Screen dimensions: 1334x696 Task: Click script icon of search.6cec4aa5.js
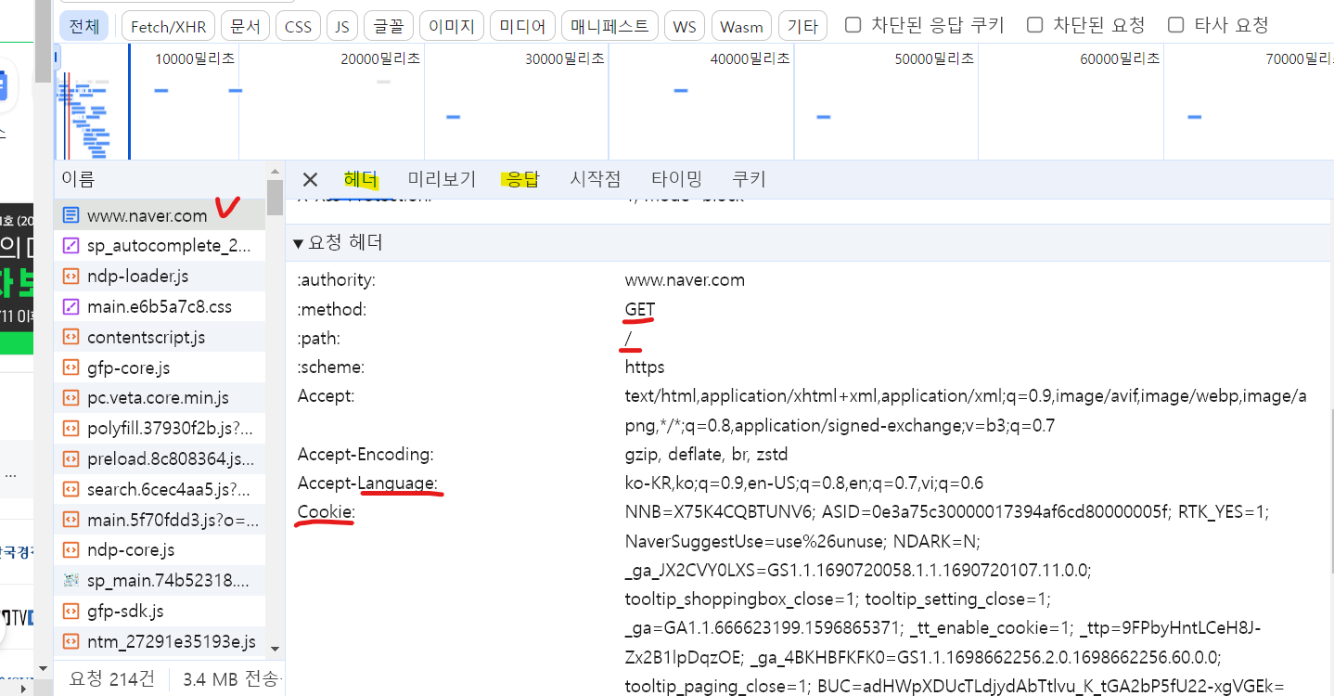(71, 489)
